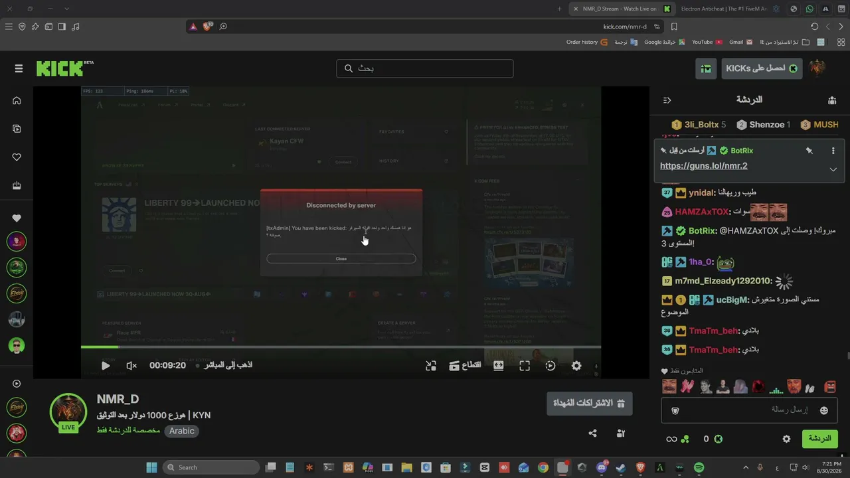This screenshot has height=478, width=850.
Task: Unmute the stream volume
Action: click(131, 365)
